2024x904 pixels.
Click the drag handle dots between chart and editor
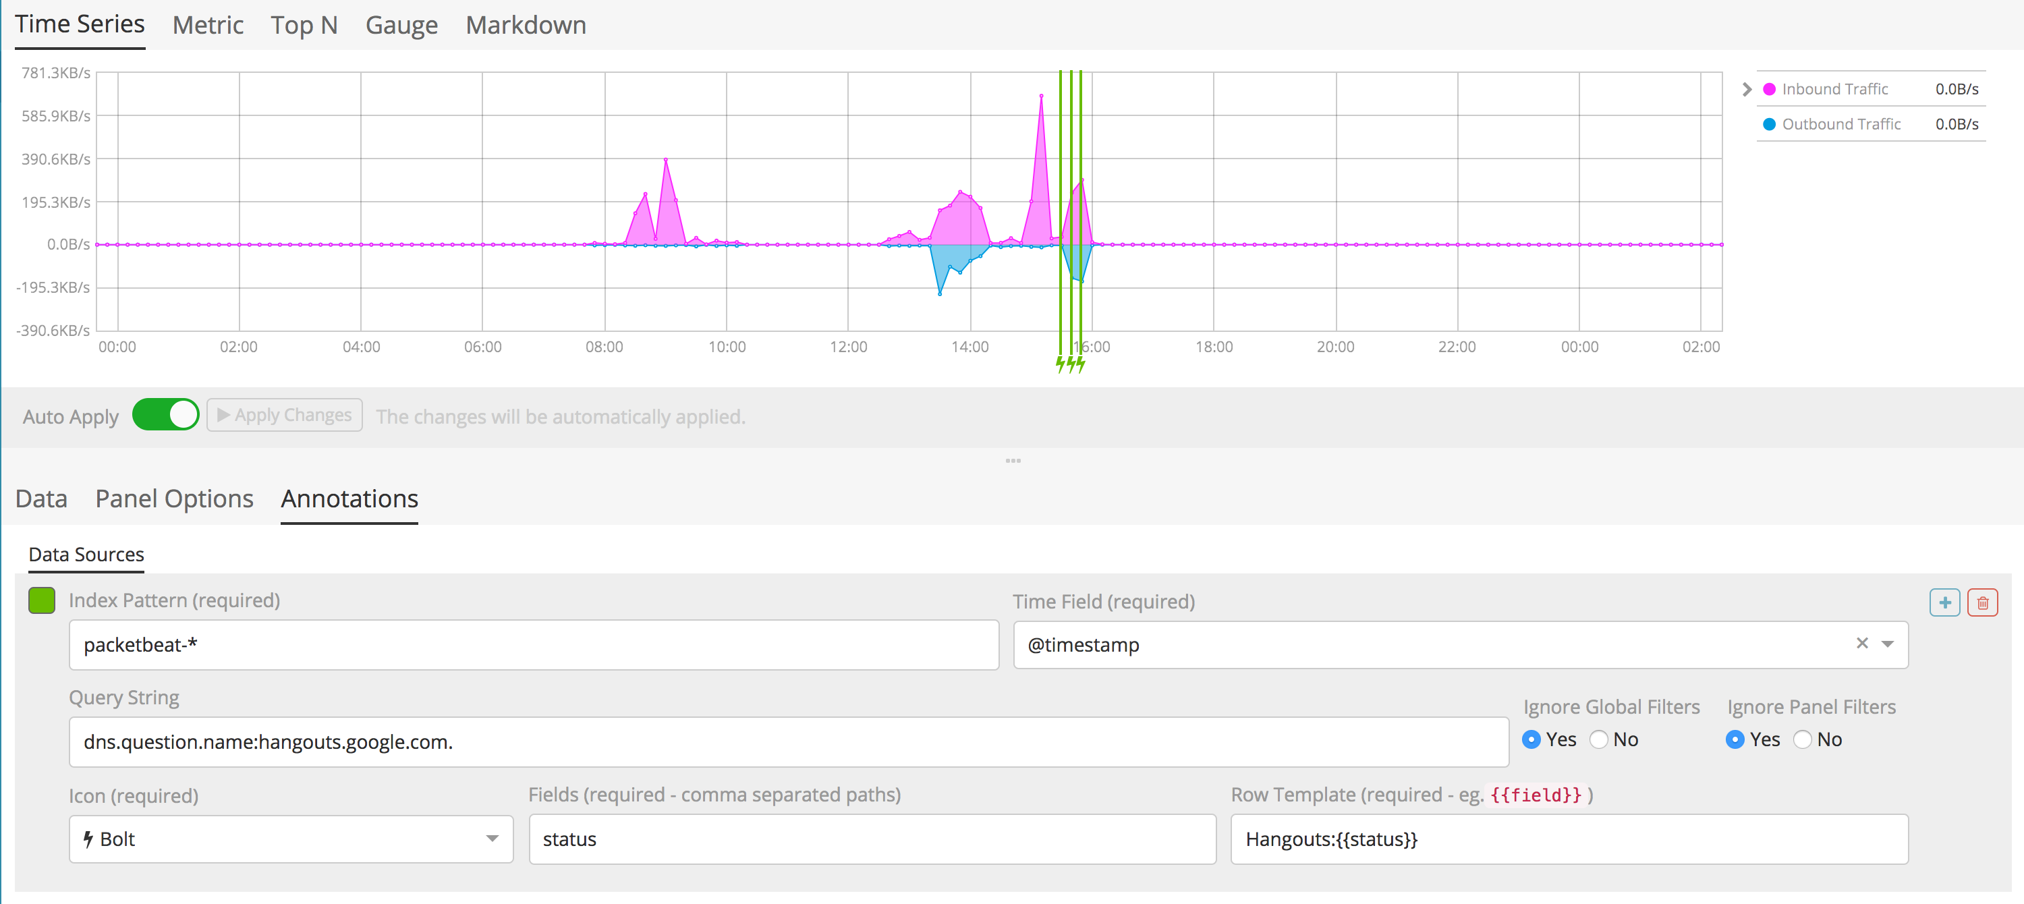1013,460
